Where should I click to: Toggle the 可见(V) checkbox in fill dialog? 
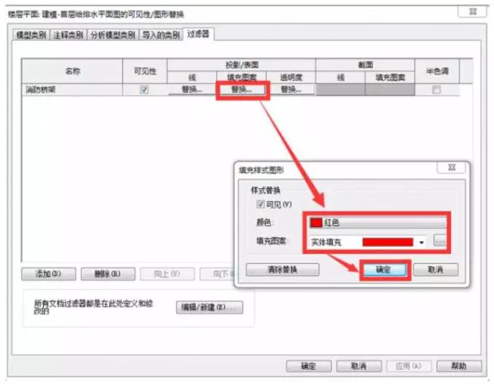click(260, 204)
